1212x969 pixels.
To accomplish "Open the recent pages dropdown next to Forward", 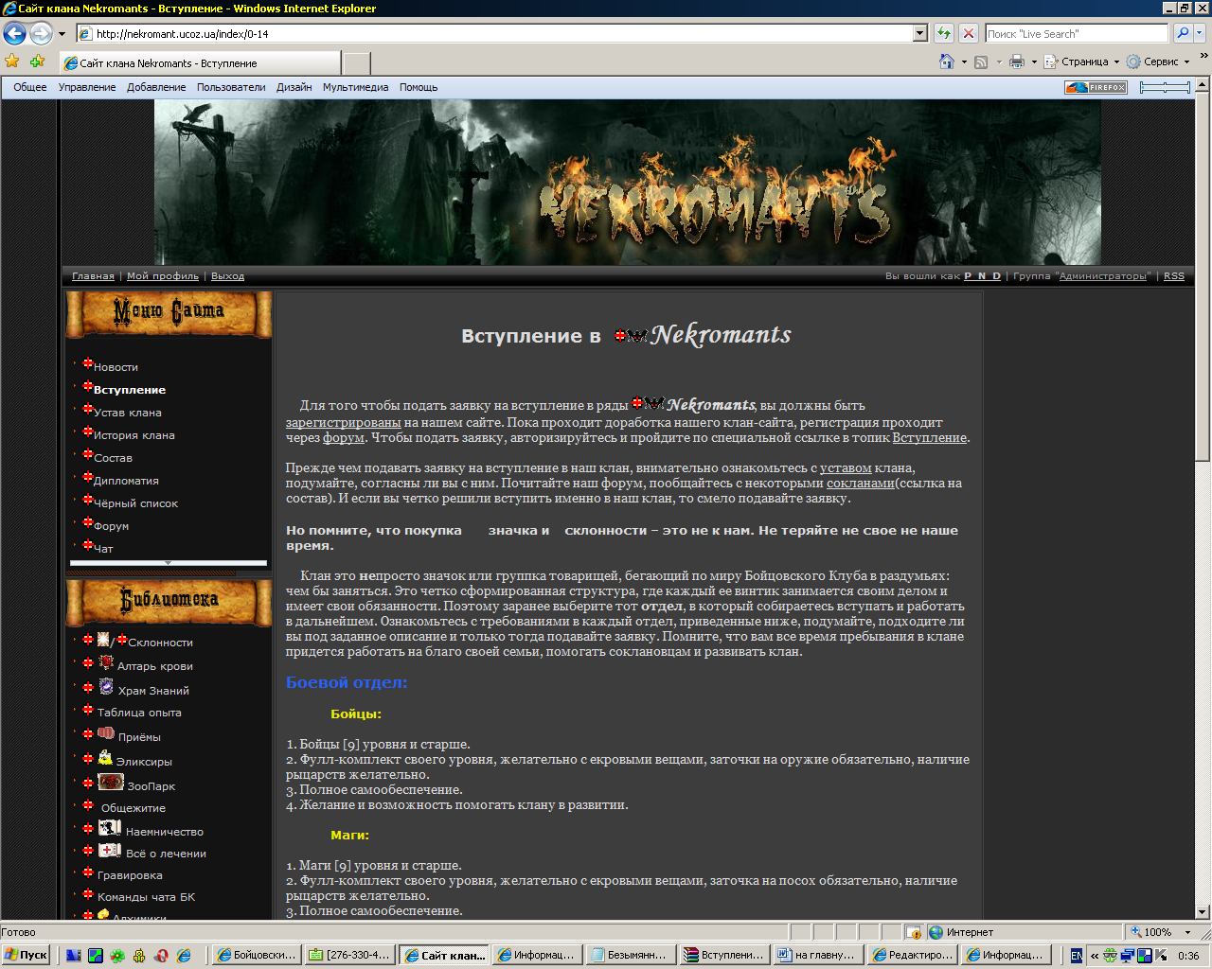I will pos(62,34).
